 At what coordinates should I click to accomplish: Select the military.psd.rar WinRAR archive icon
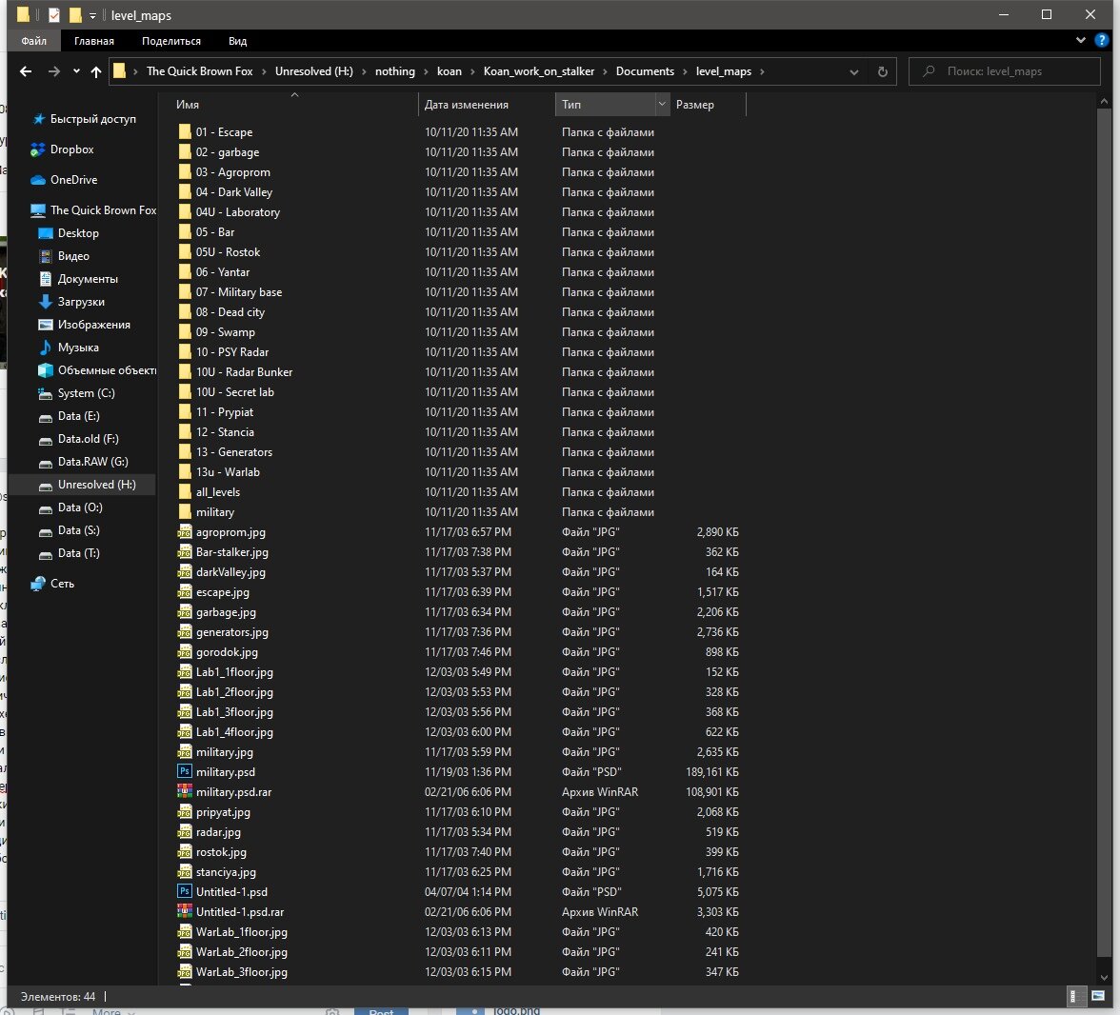185,792
